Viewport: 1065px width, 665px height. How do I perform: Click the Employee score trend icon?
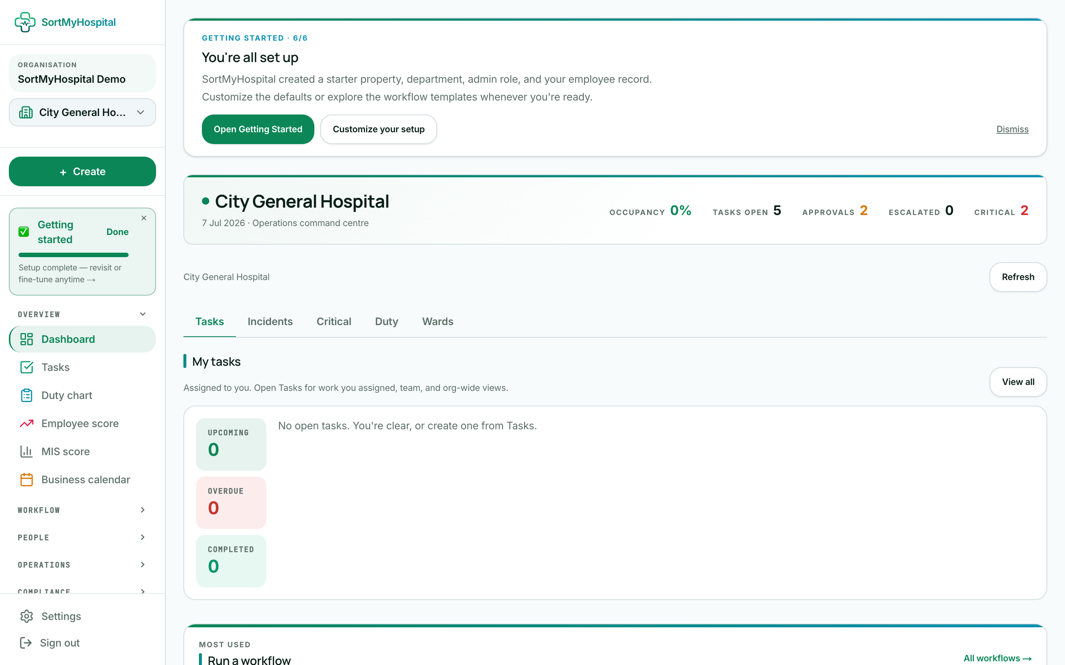point(26,423)
